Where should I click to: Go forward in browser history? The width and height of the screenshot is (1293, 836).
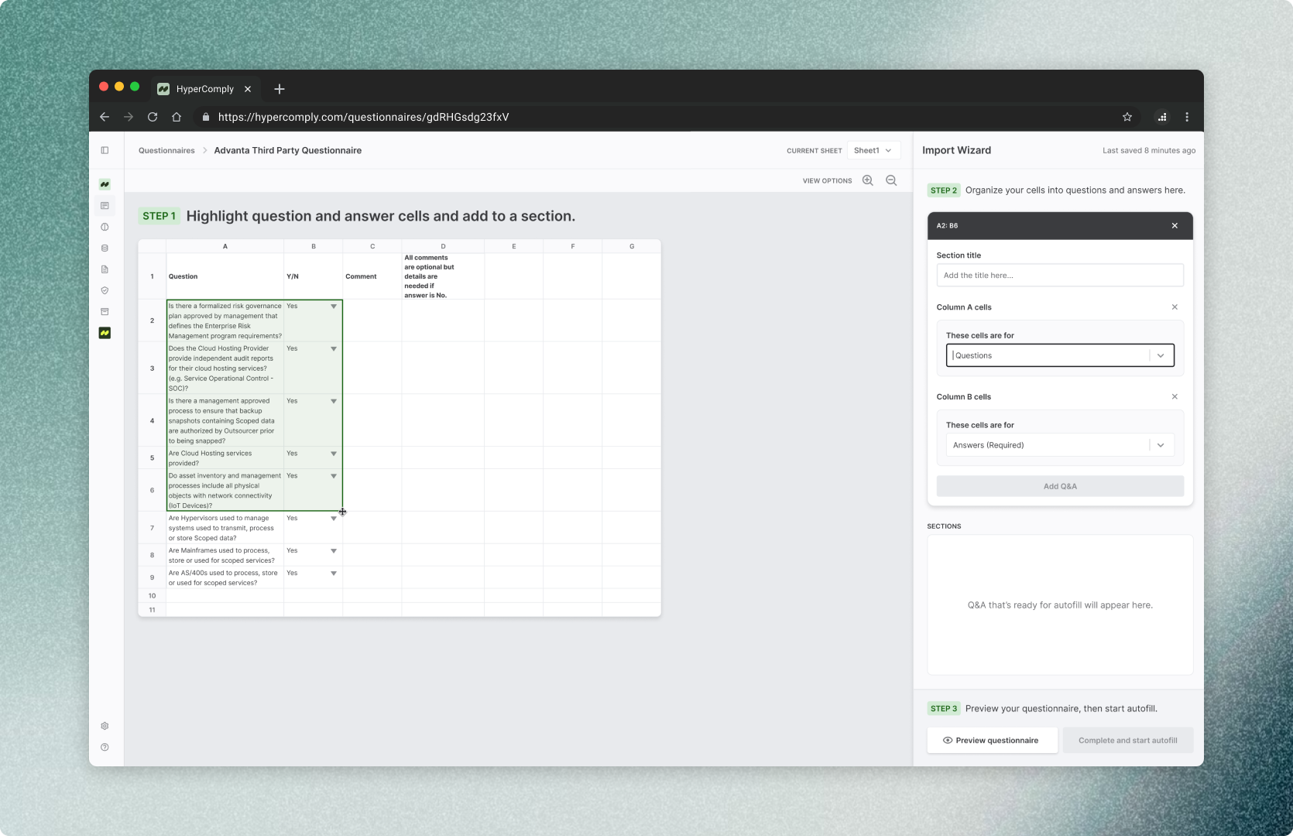pos(129,117)
